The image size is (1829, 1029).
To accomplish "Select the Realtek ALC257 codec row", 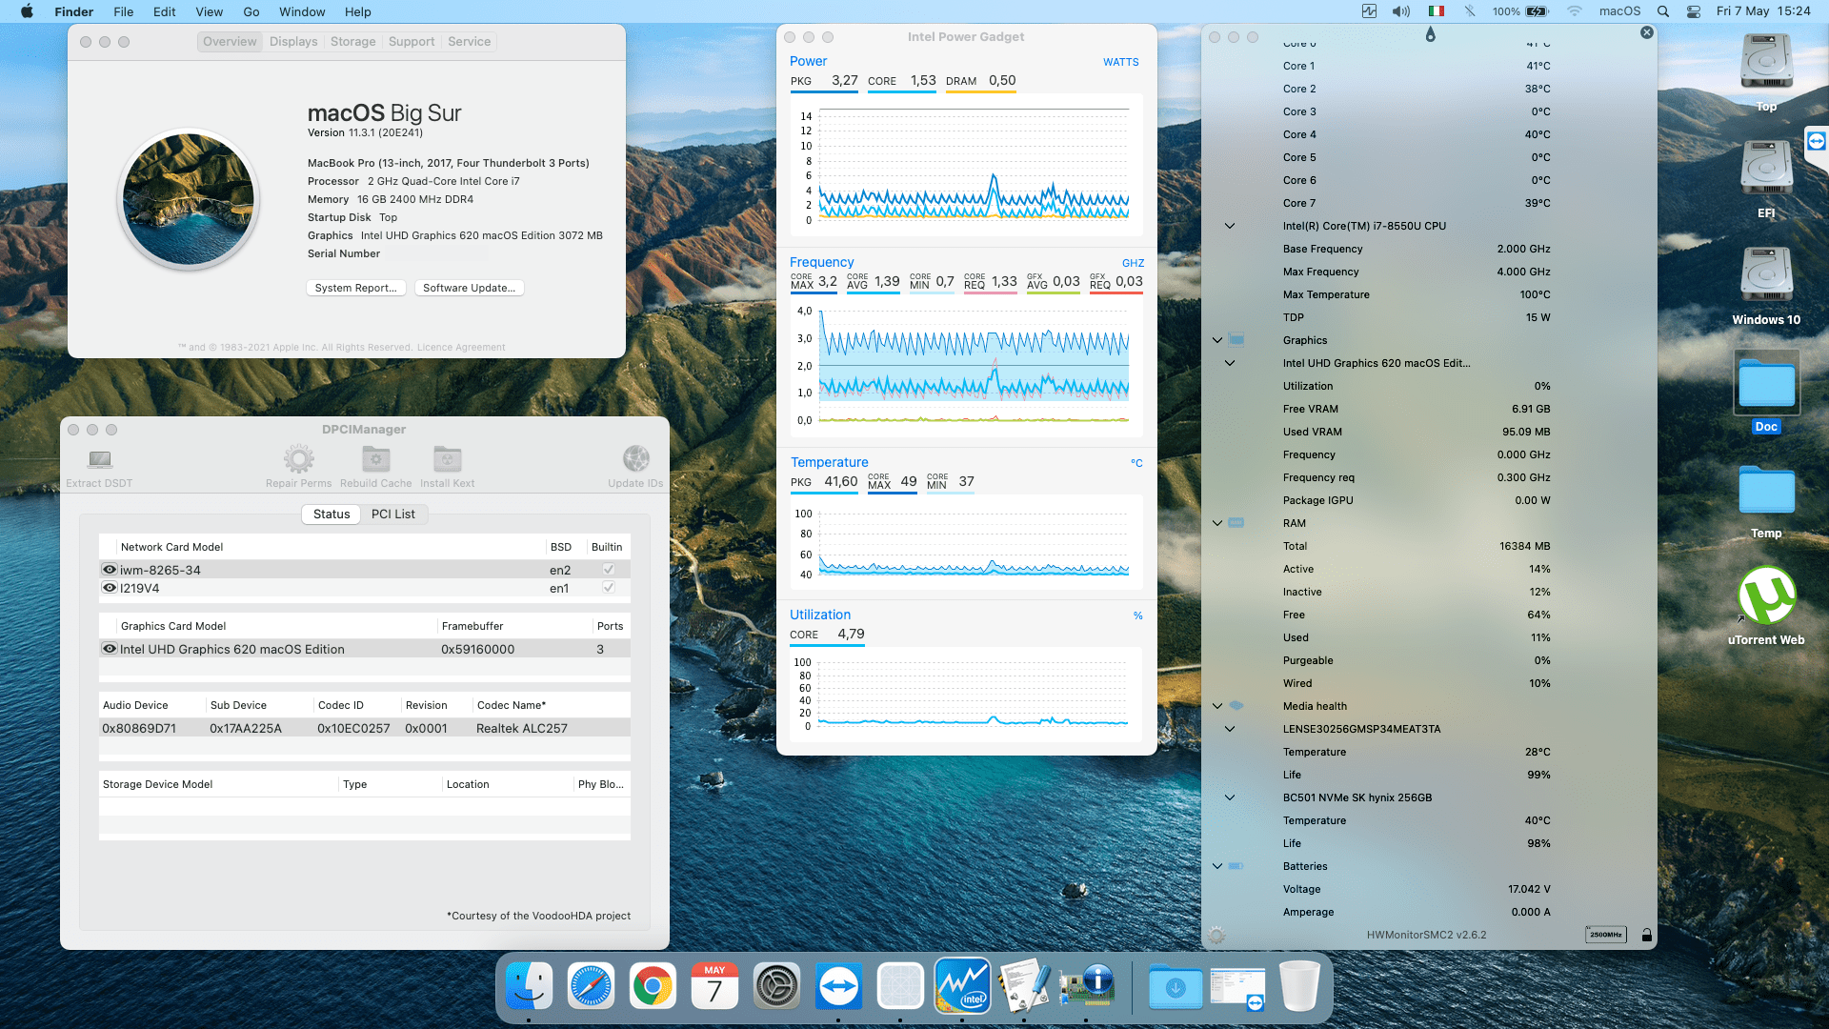I will pos(364,728).
